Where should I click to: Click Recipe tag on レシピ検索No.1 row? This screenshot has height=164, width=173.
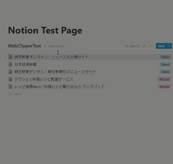(164, 87)
